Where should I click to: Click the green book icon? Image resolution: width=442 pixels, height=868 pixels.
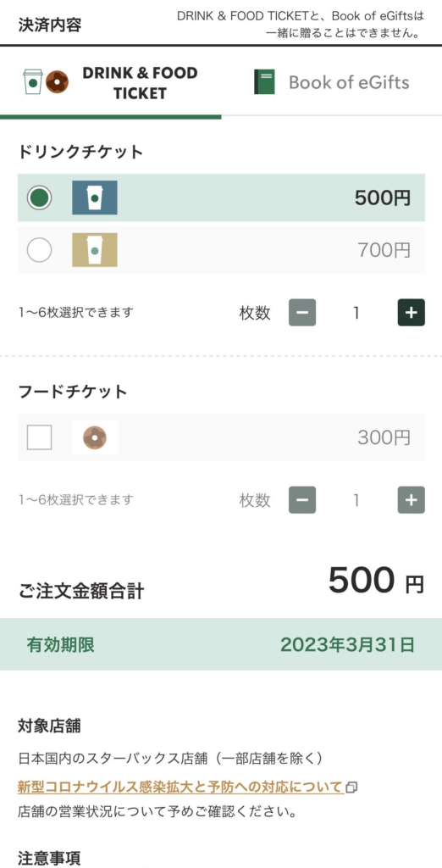(x=264, y=82)
